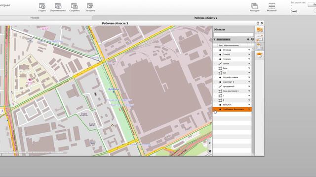The width and height of the screenshot is (316, 177).
Task: Switch to the Рабочая область 2 tab
Action: (x=206, y=18)
